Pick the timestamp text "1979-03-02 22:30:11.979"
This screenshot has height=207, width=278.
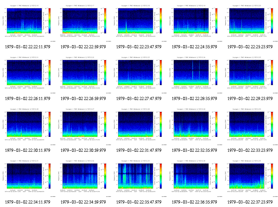click(27, 150)
